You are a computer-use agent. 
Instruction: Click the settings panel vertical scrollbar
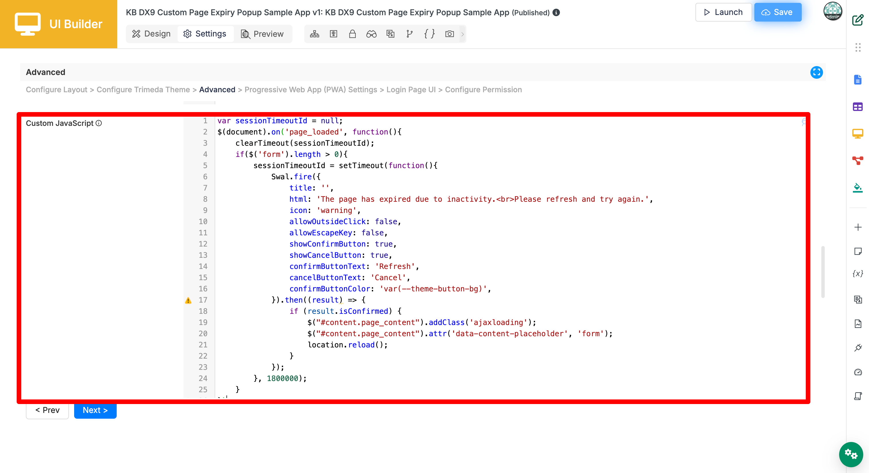click(823, 272)
